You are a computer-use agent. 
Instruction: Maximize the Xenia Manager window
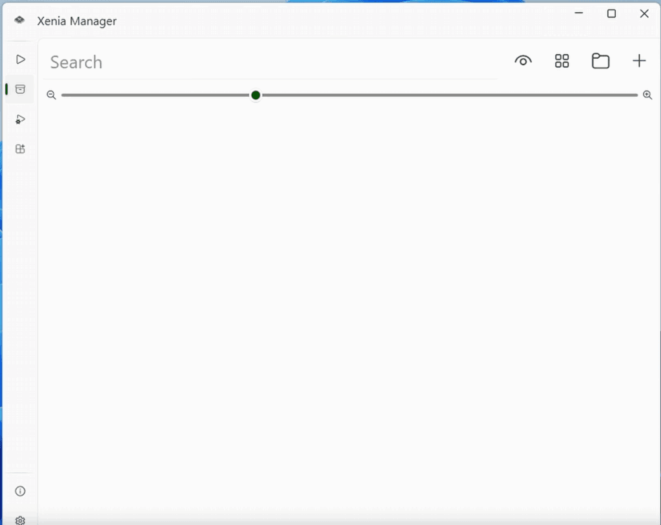tap(611, 14)
